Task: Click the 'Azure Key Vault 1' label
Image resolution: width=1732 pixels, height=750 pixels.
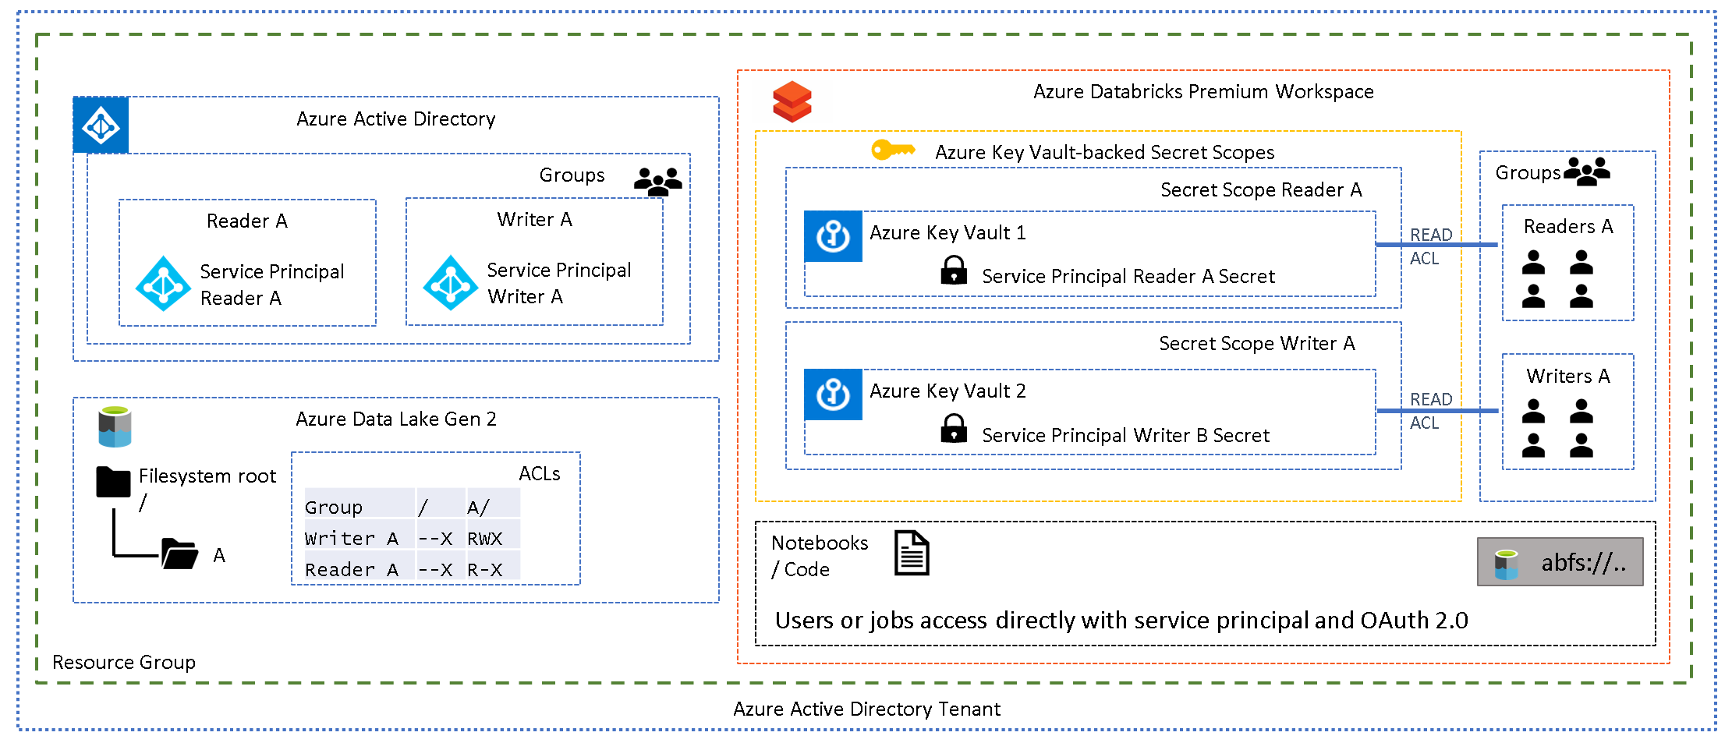Action: pyautogui.click(x=947, y=232)
